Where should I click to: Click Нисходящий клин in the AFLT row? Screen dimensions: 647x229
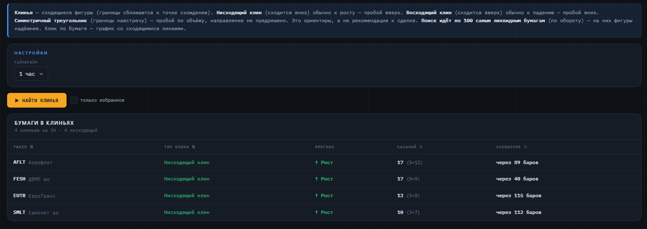tap(187, 162)
